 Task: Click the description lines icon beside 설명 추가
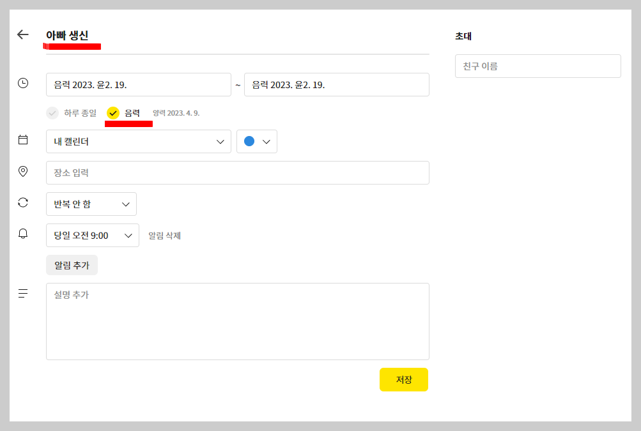[x=23, y=293]
